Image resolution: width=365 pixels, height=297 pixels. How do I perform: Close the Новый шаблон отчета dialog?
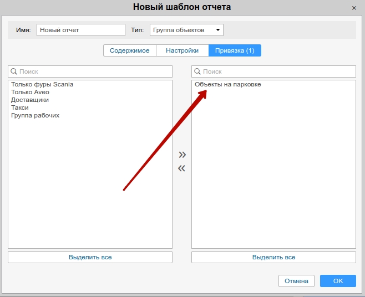tap(354, 8)
